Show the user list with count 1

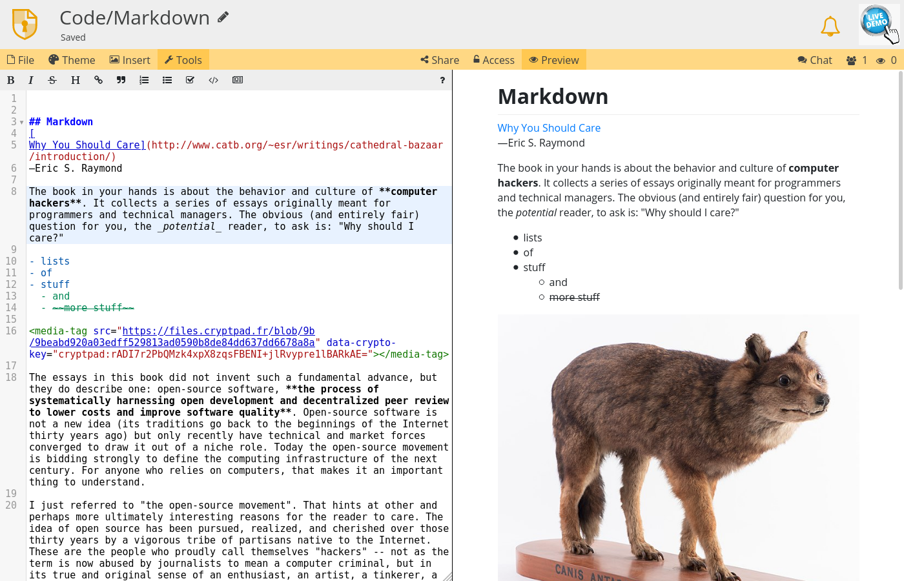point(857,60)
